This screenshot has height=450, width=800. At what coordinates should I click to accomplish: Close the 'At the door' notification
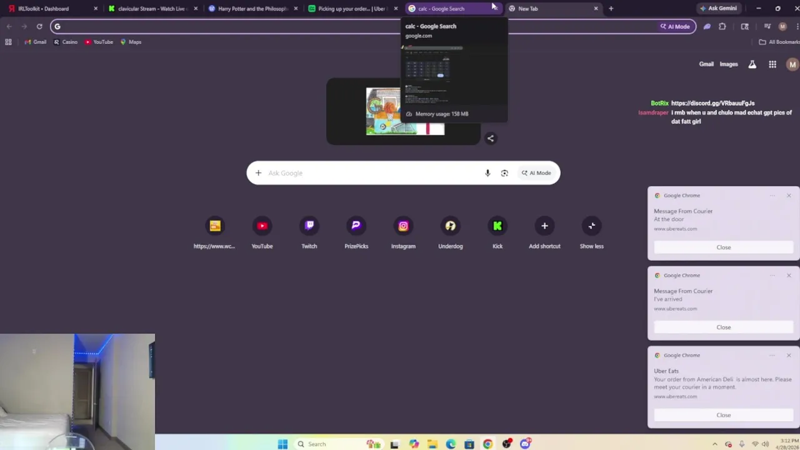click(723, 247)
